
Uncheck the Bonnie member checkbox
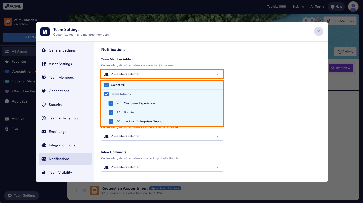(x=111, y=112)
